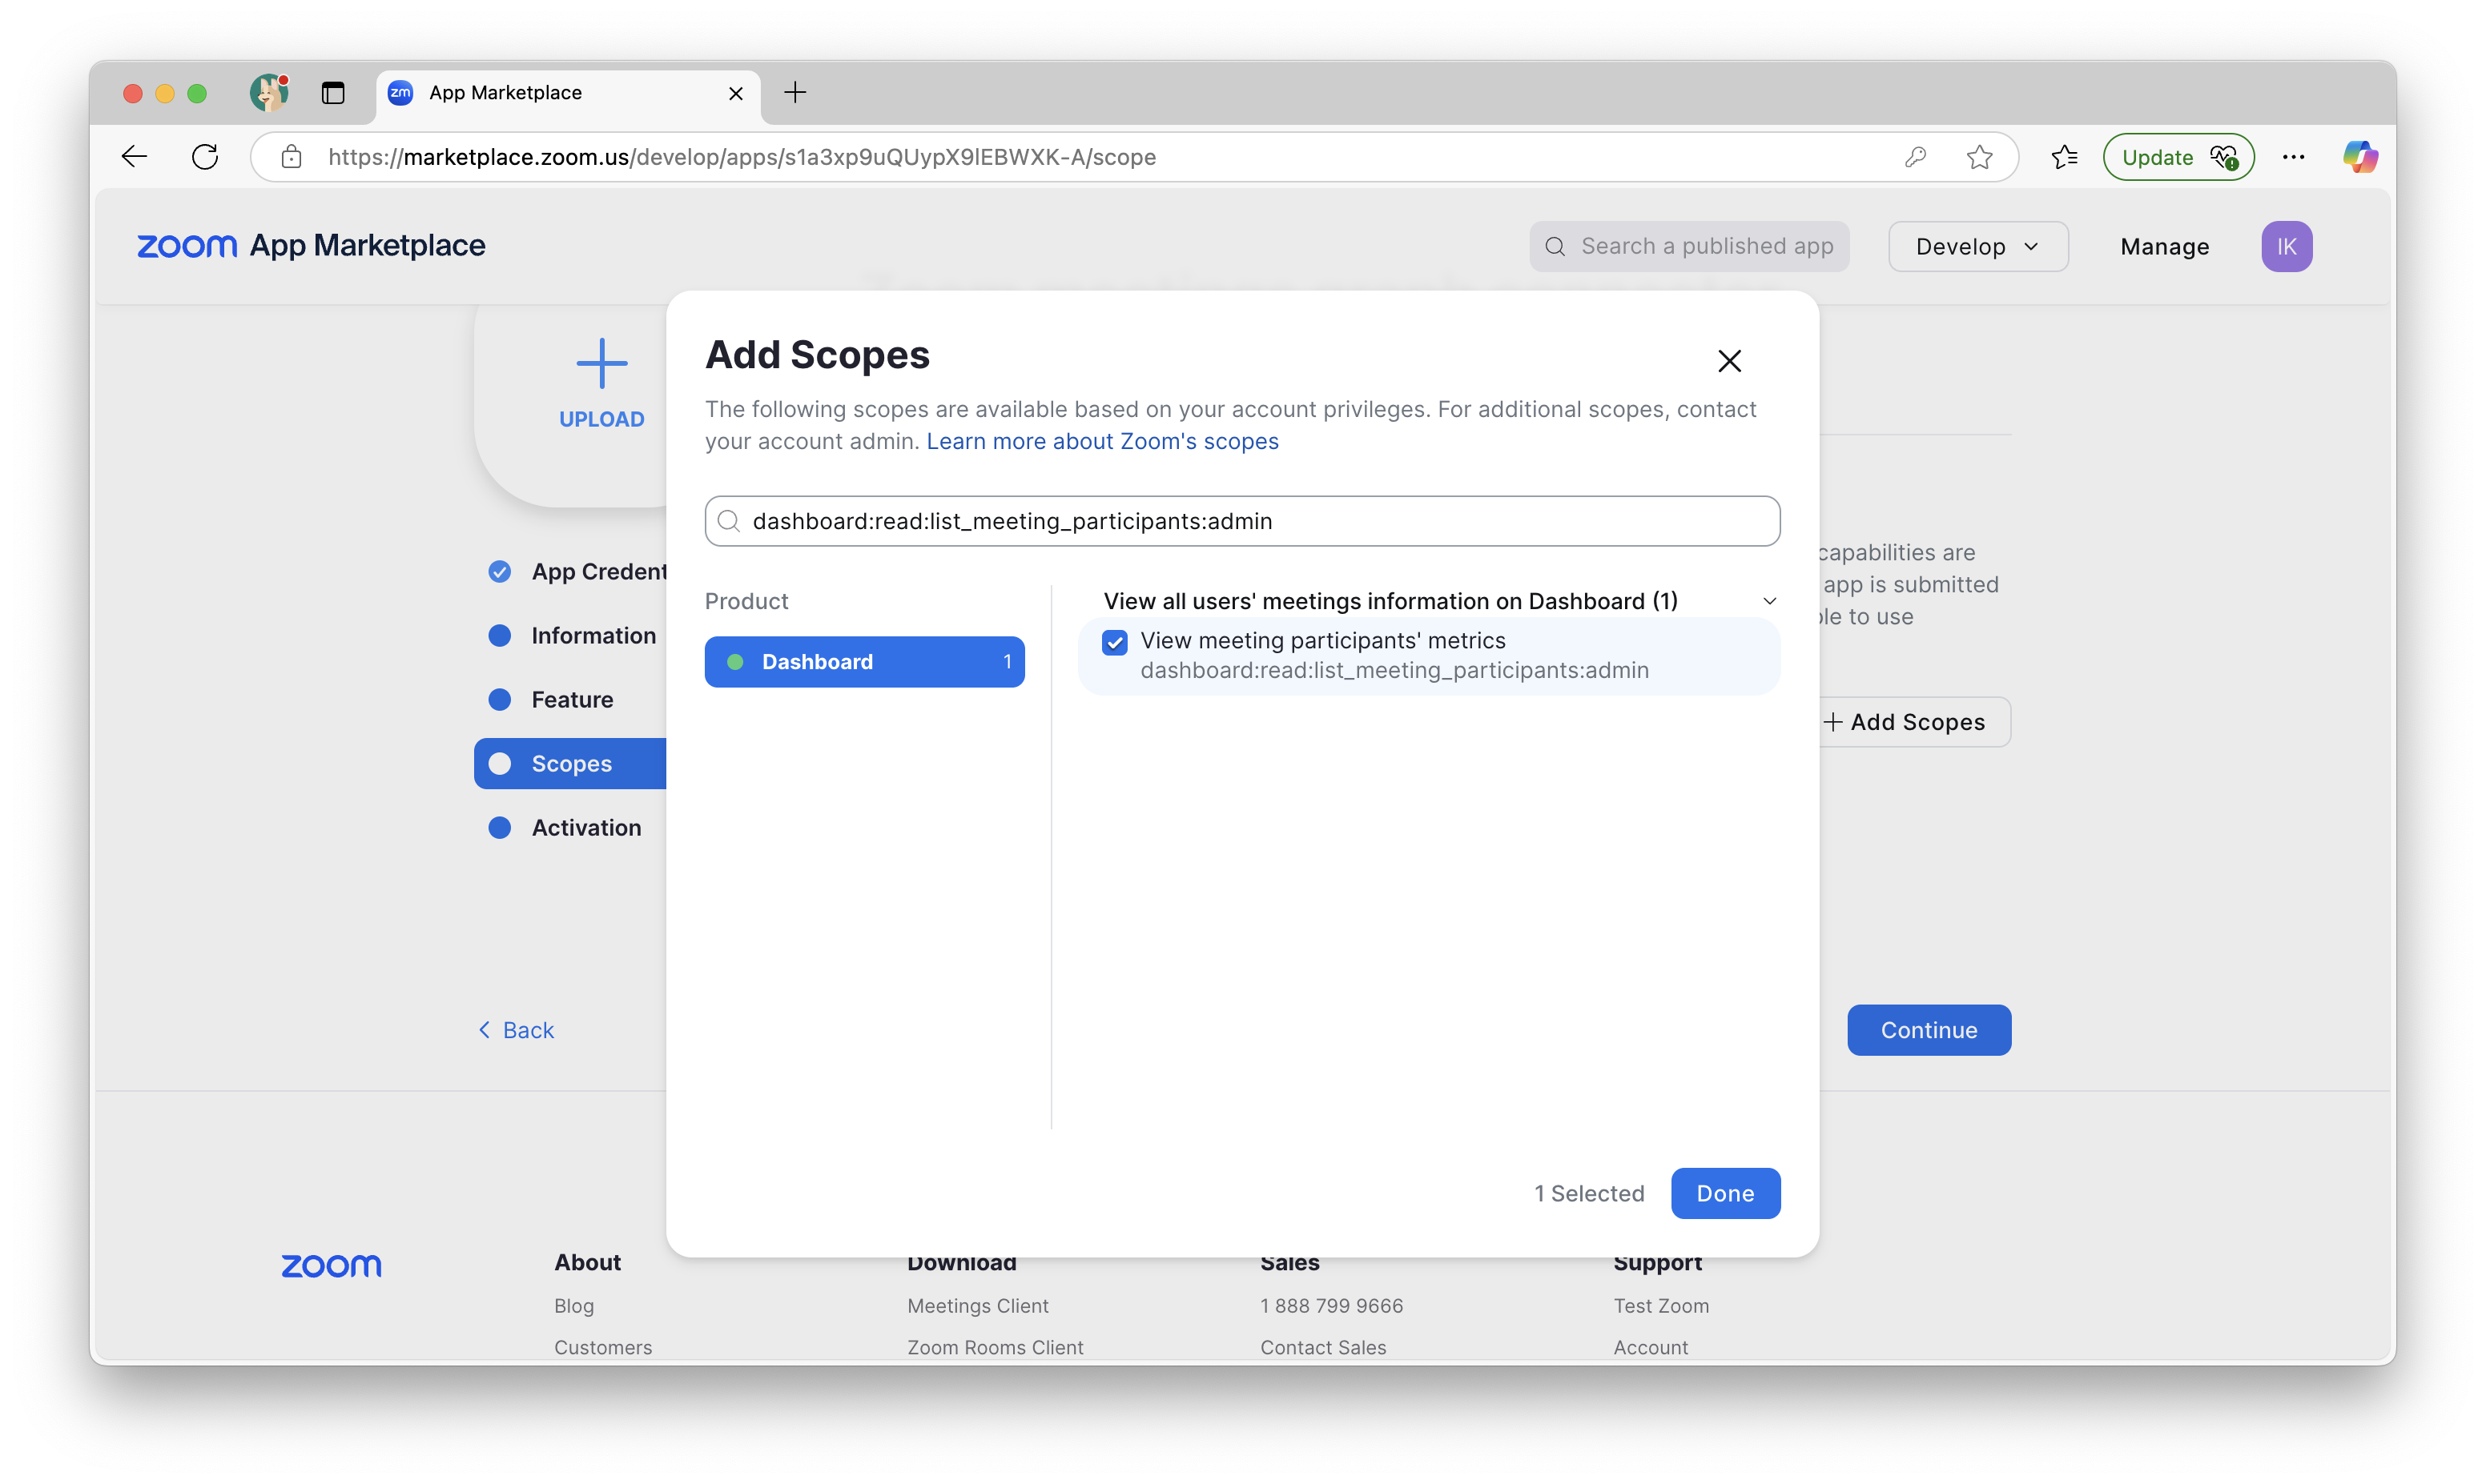Bookmark page with the star icon
The height and width of the screenshot is (1484, 2486).
click(1979, 157)
